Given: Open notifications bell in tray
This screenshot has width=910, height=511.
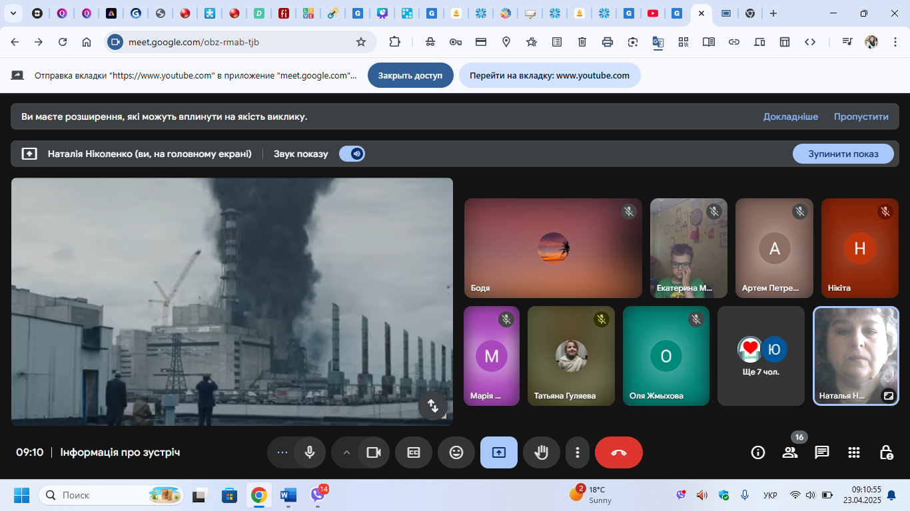Looking at the screenshot, I should [891, 495].
